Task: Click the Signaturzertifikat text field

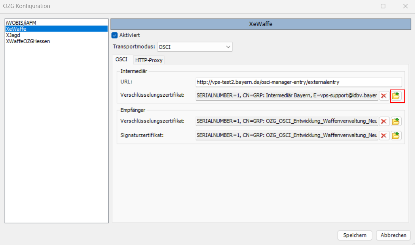Action: tap(287, 135)
